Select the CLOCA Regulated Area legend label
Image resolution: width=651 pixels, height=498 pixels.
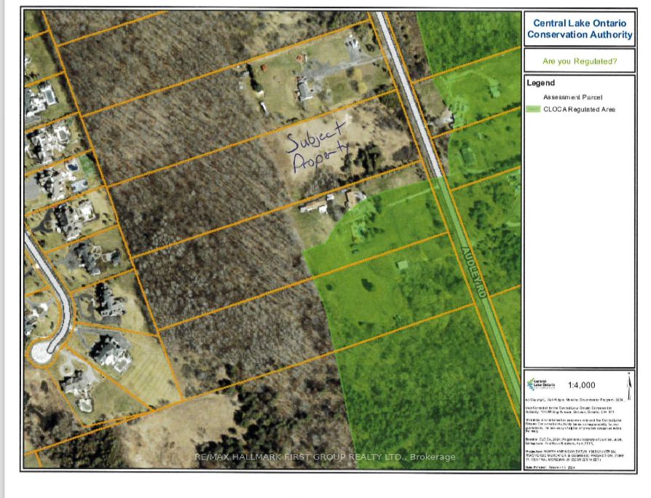(580, 109)
